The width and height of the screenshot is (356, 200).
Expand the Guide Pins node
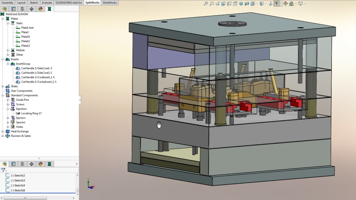[x=8, y=100]
